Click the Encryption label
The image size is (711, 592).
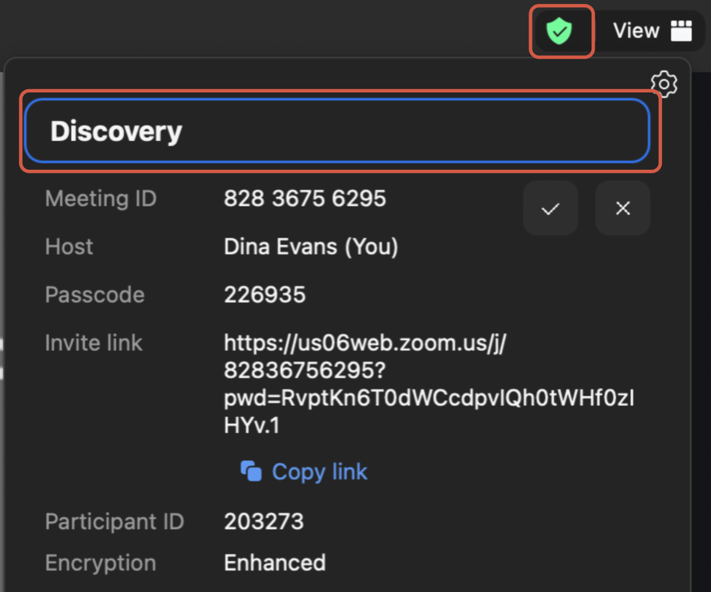tap(100, 563)
